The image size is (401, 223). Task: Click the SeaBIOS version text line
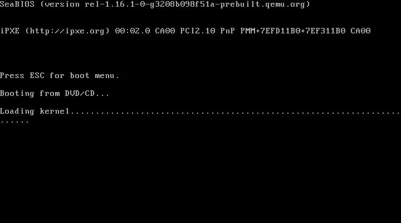pyautogui.click(x=155, y=4)
